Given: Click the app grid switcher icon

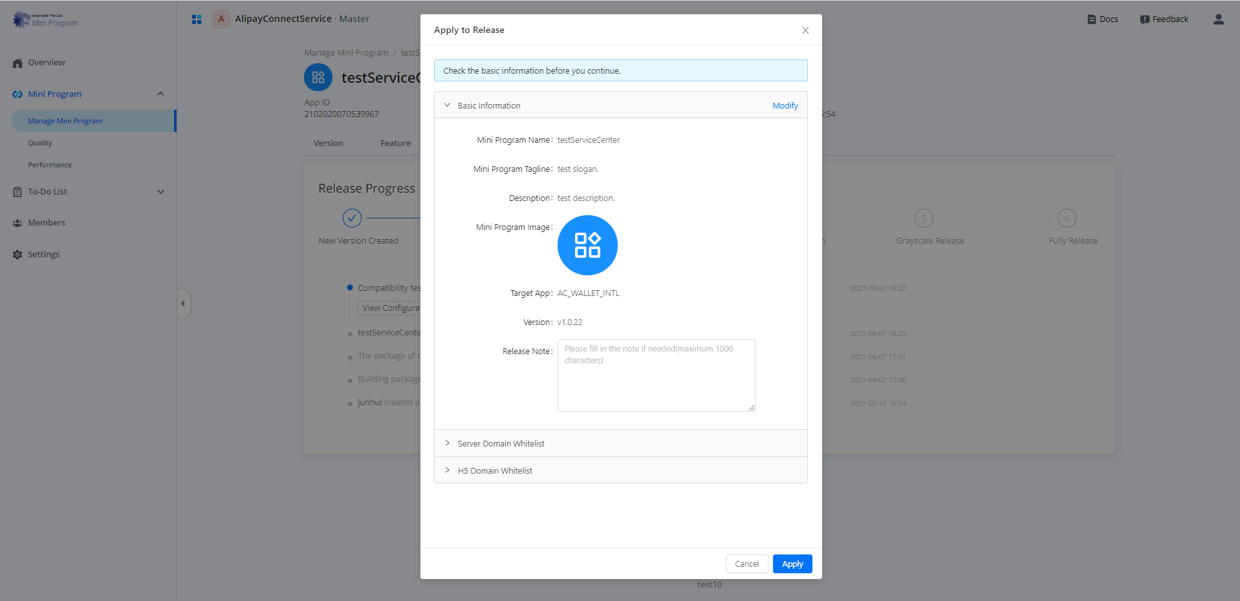Looking at the screenshot, I should [x=197, y=19].
